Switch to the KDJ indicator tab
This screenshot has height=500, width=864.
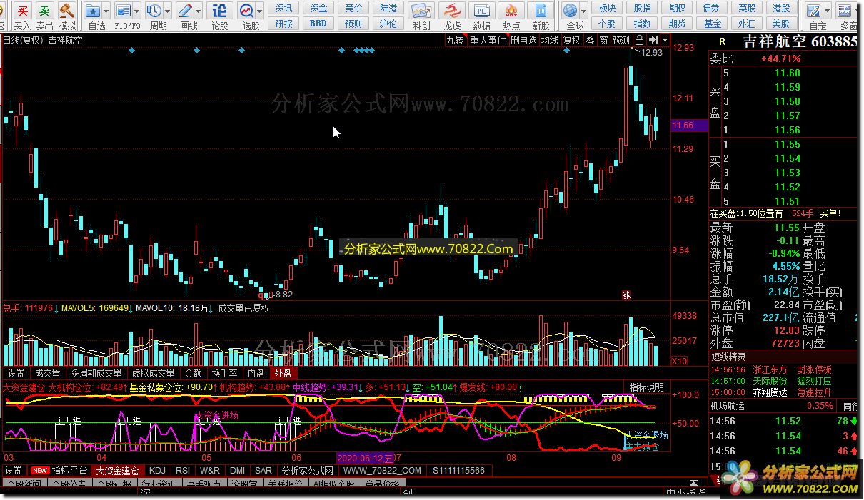click(x=158, y=471)
